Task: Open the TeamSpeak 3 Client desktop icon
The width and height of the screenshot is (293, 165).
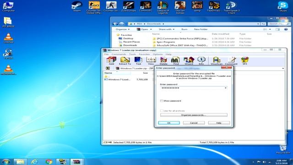Action: pos(232,7)
